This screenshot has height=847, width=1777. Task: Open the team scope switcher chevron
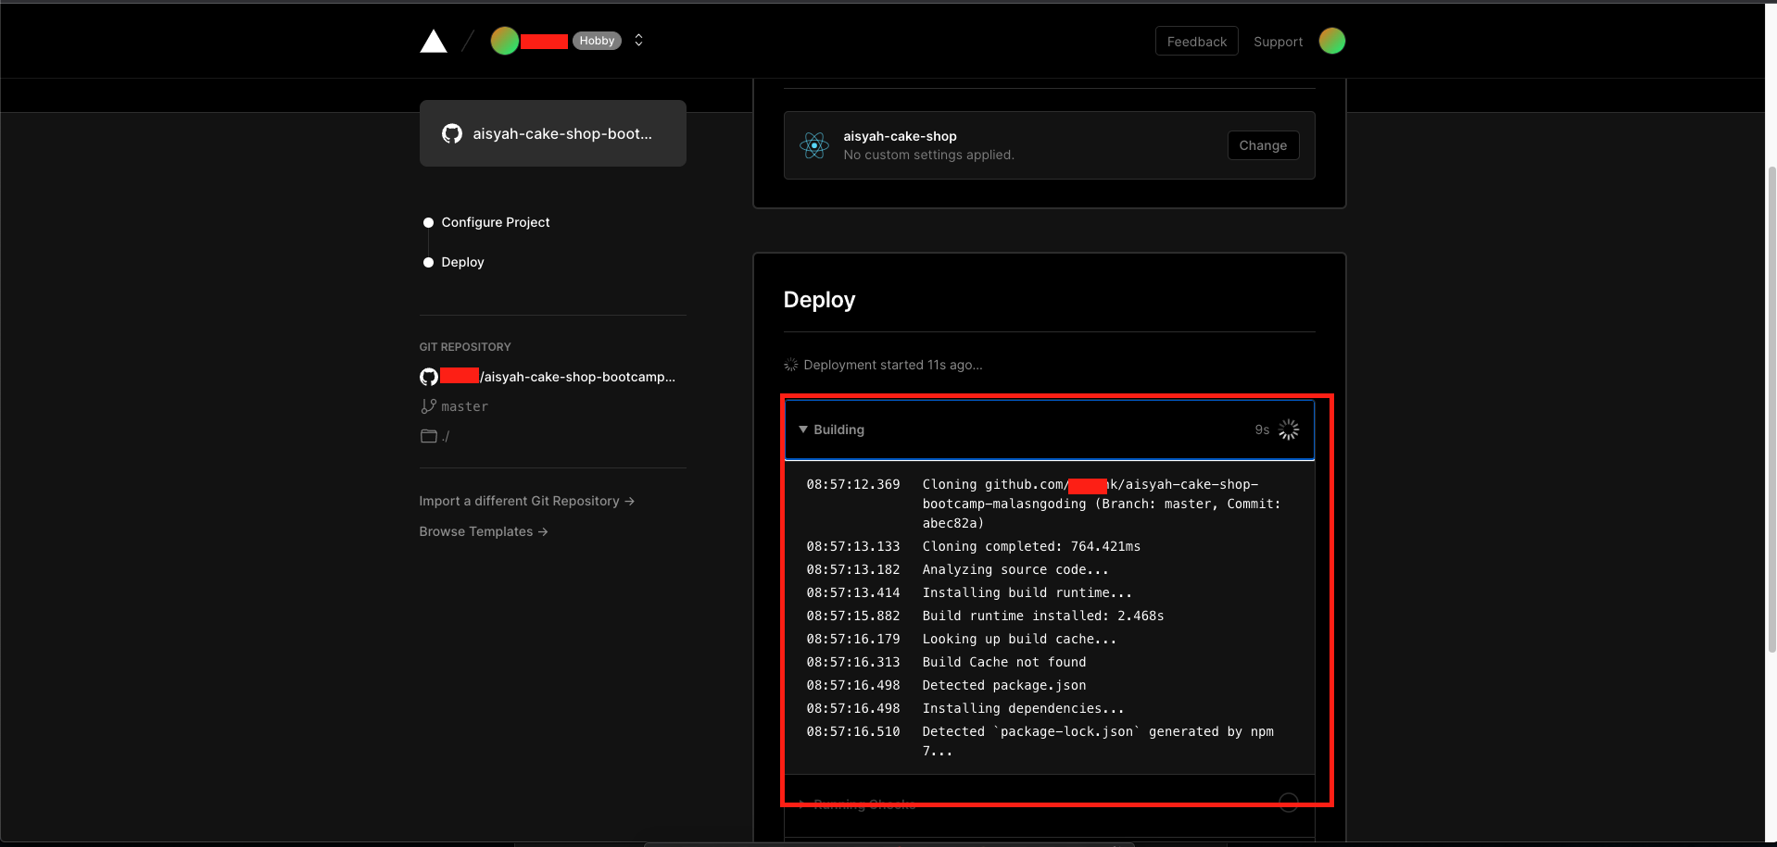(638, 40)
